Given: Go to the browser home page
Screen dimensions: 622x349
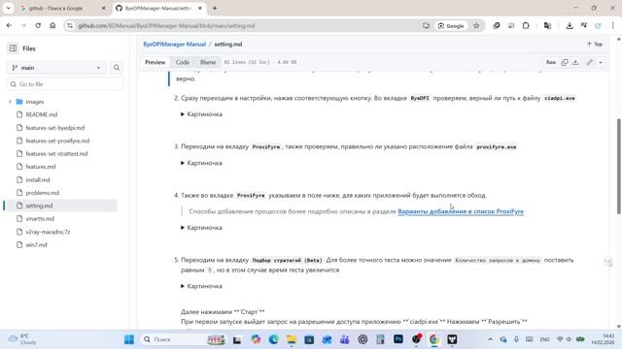Looking at the screenshot, I should coord(52,26).
